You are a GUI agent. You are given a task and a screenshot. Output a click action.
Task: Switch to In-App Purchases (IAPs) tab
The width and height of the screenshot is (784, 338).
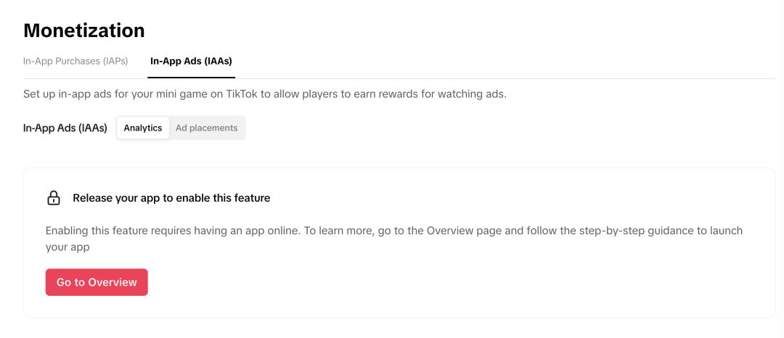[x=75, y=62]
